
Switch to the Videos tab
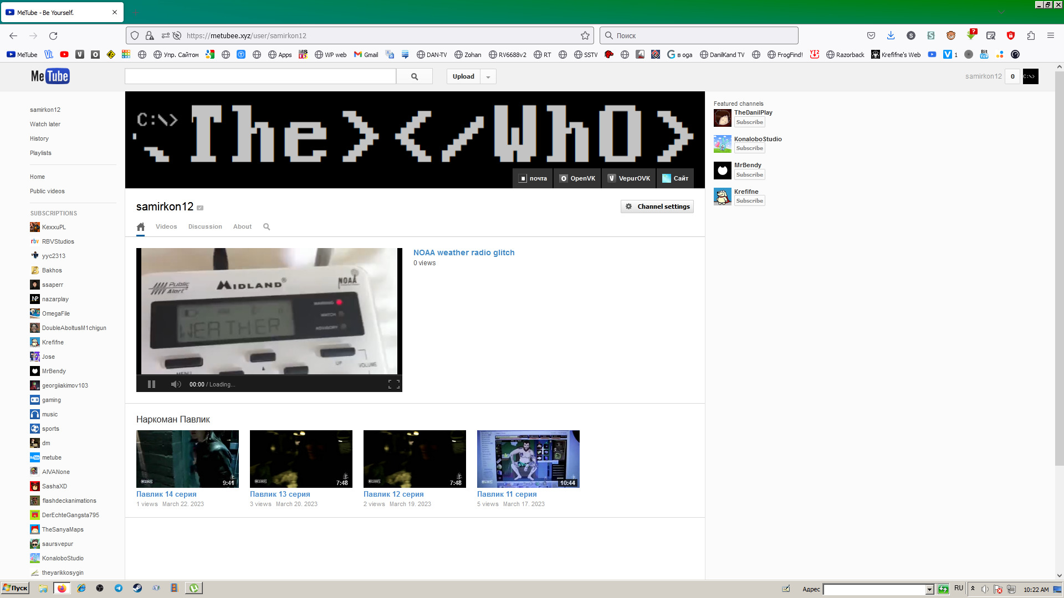pyautogui.click(x=166, y=226)
